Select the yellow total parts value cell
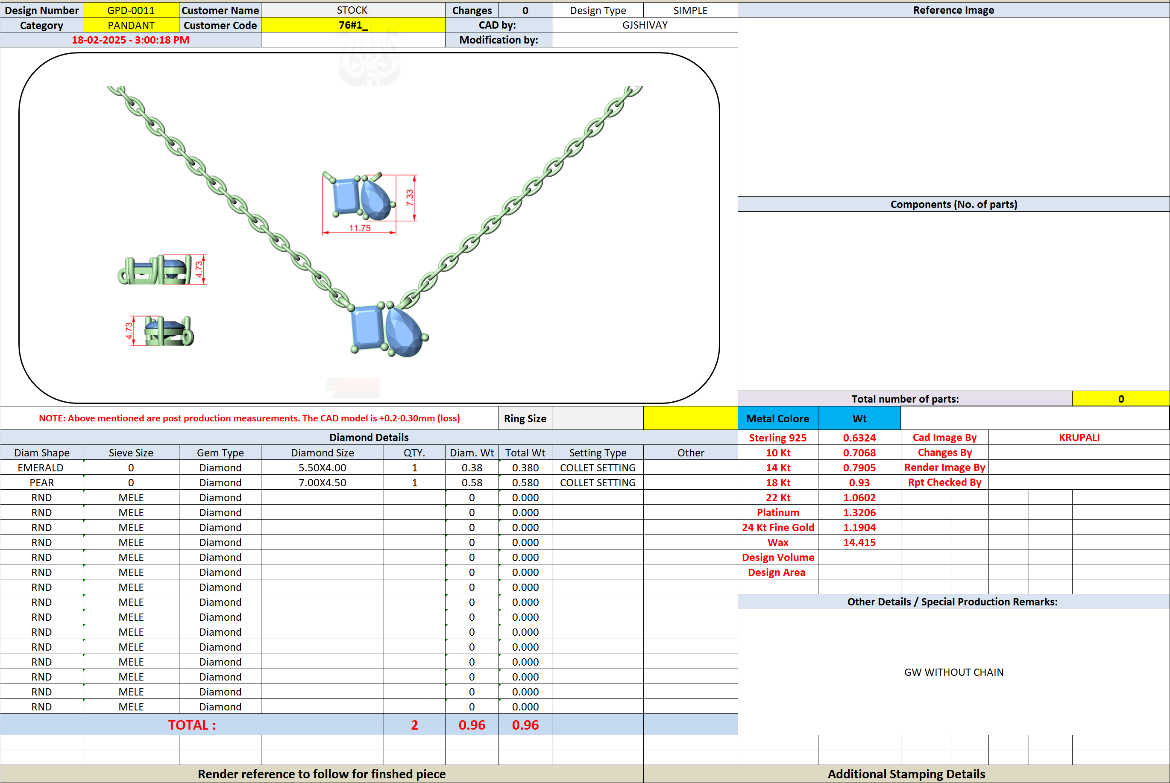The image size is (1170, 783). click(x=1120, y=399)
